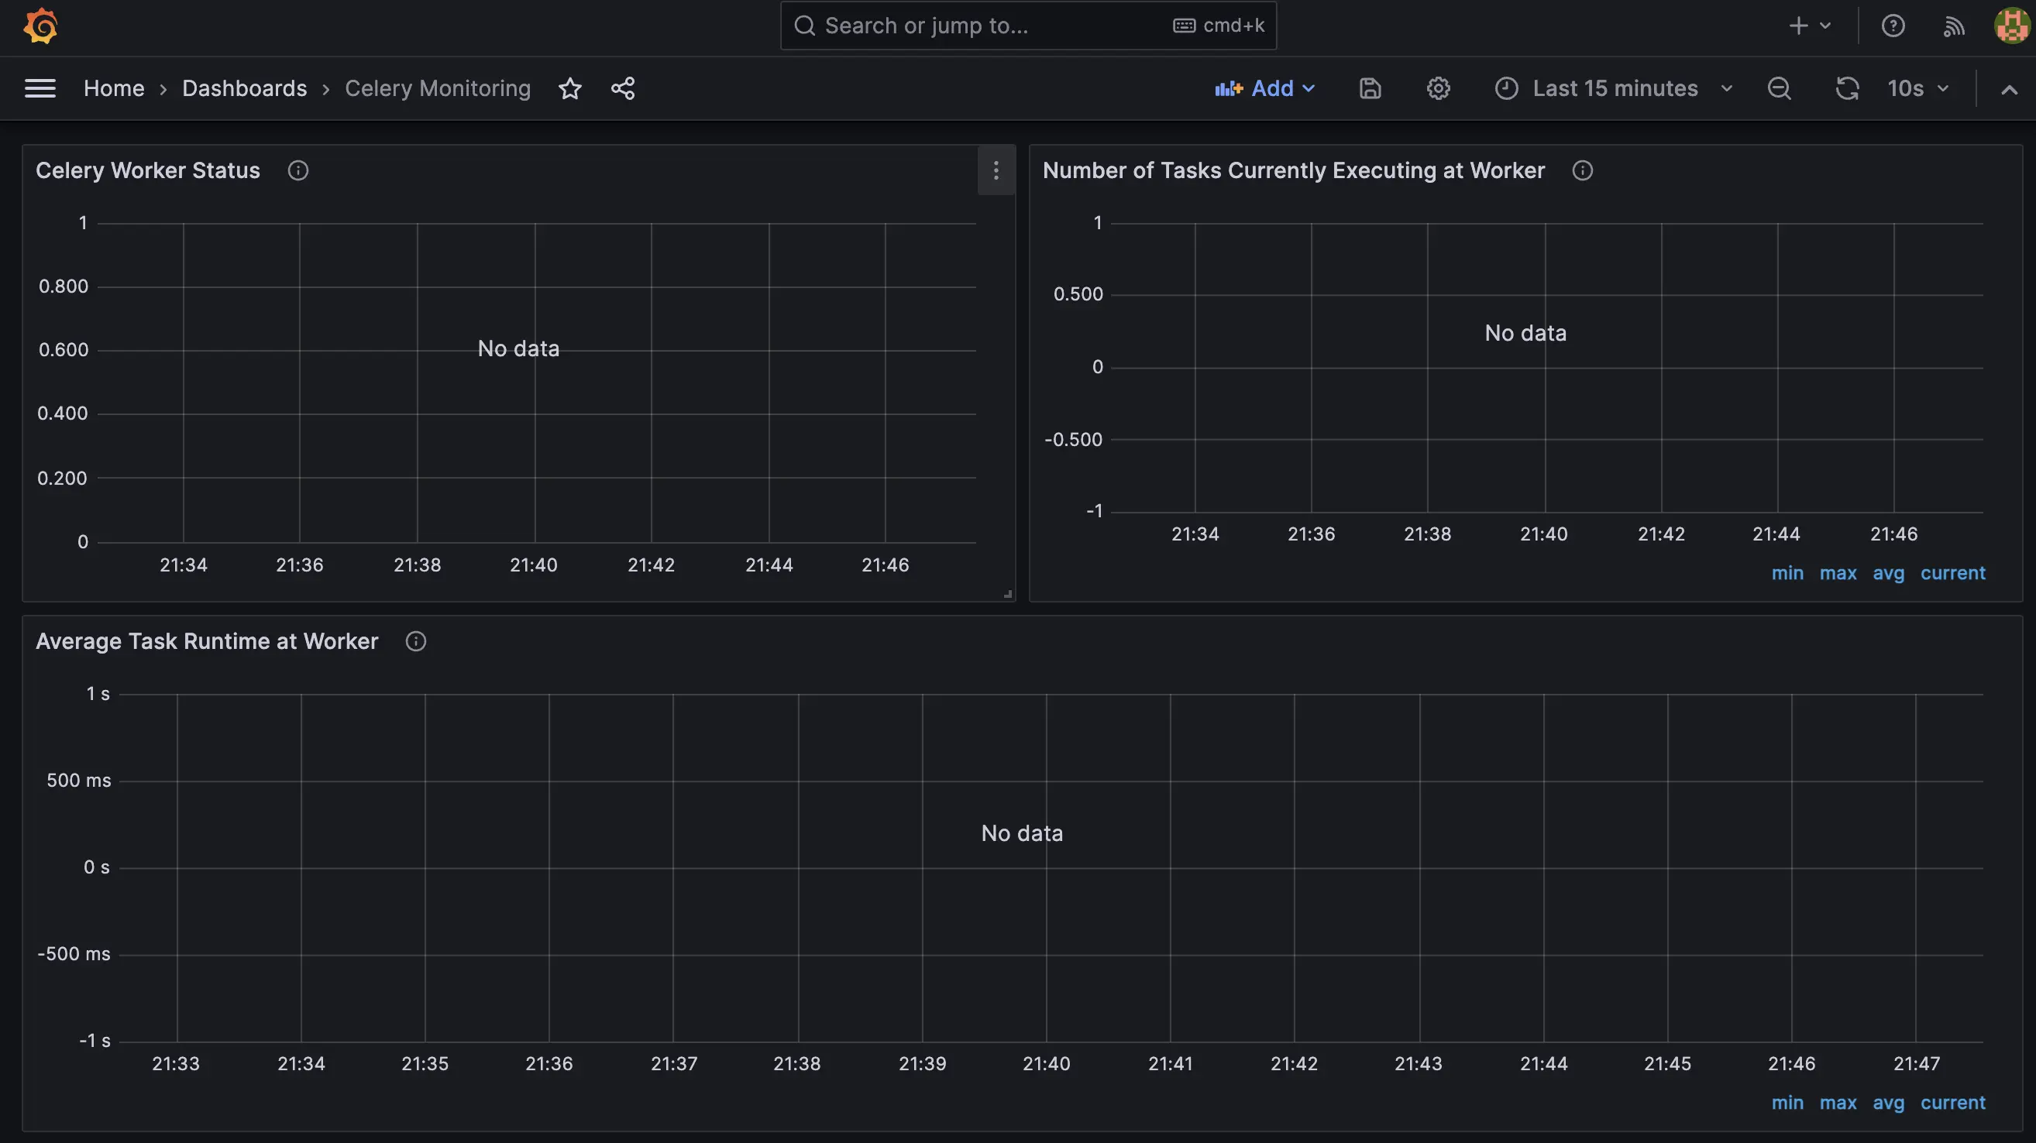Viewport: 2036px width, 1143px height.
Task: Show info for Tasks Currently Executing panel
Action: click(x=1582, y=170)
